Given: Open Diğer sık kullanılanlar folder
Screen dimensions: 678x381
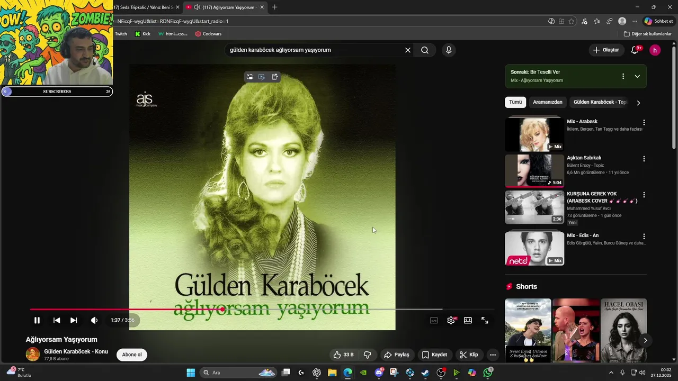Looking at the screenshot, I should [x=647, y=34].
